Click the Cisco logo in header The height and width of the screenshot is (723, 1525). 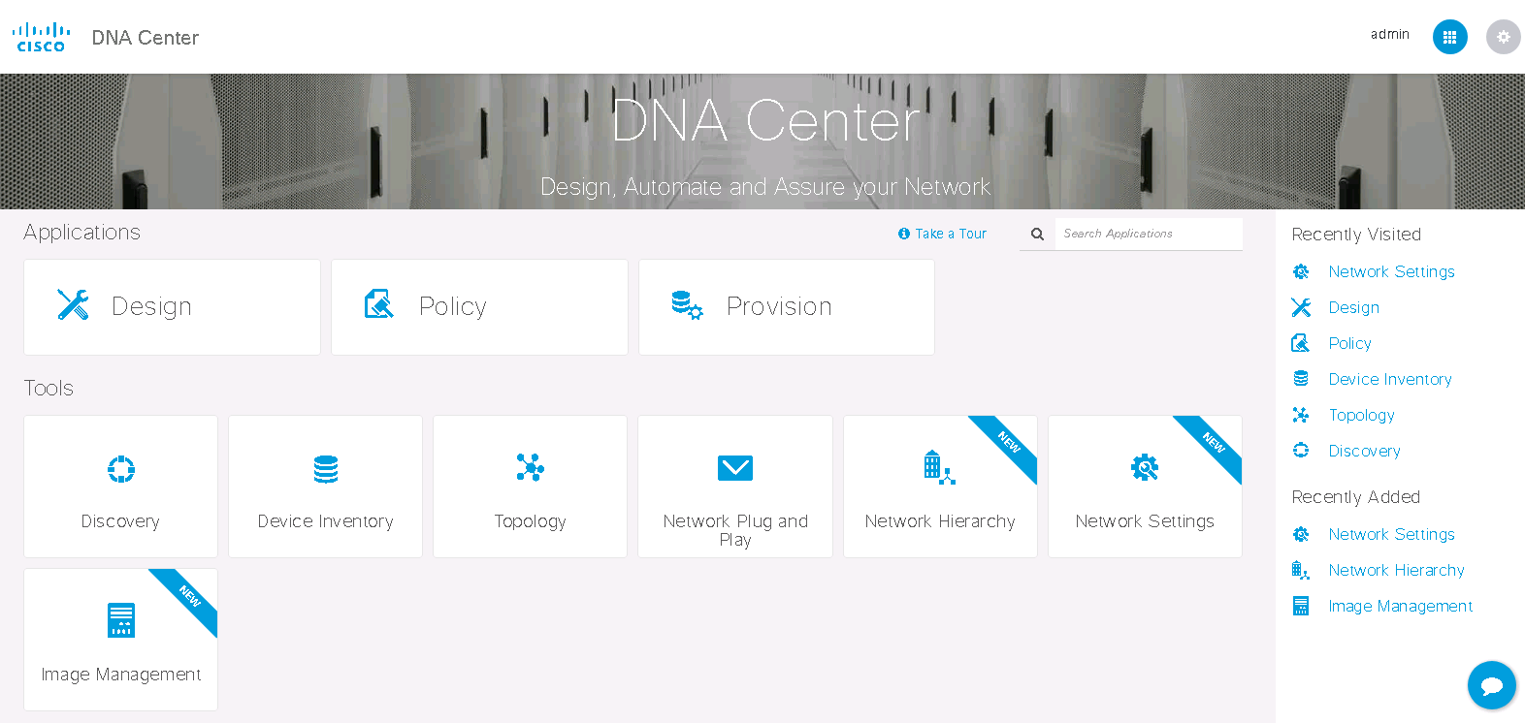point(41,37)
